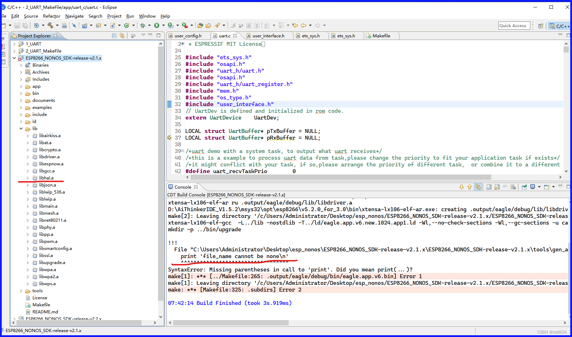Screen dimensions: 572x337
Task: Toggle Pin Console
Action: pyautogui.click(x=524, y=187)
